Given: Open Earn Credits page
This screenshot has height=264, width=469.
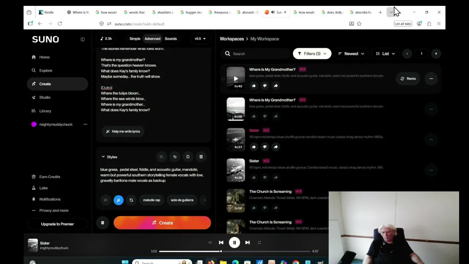Looking at the screenshot, I should pos(49,177).
